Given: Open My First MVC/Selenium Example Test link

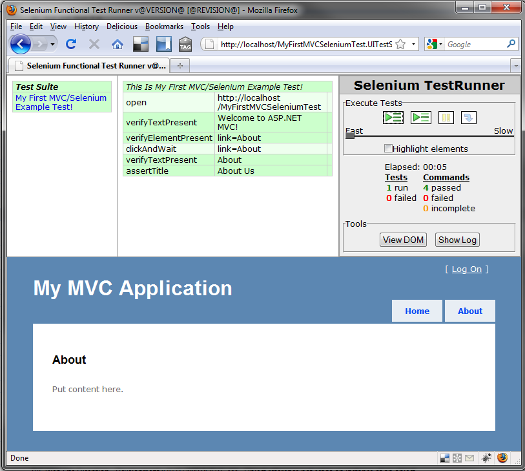Looking at the screenshot, I should 61,102.
